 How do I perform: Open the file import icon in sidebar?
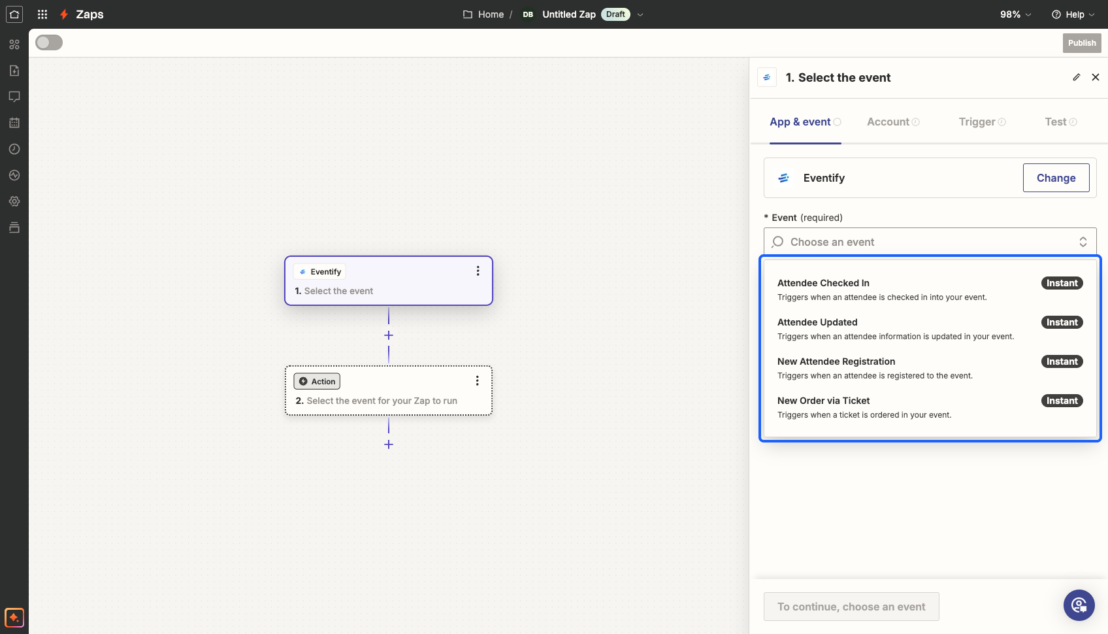pos(14,71)
